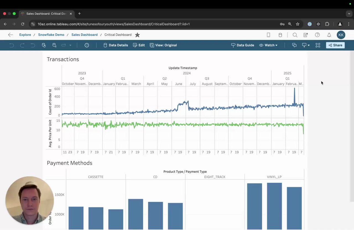354x230 pixels.
Task: Click the VINYL_LP column header
Action: point(274,177)
